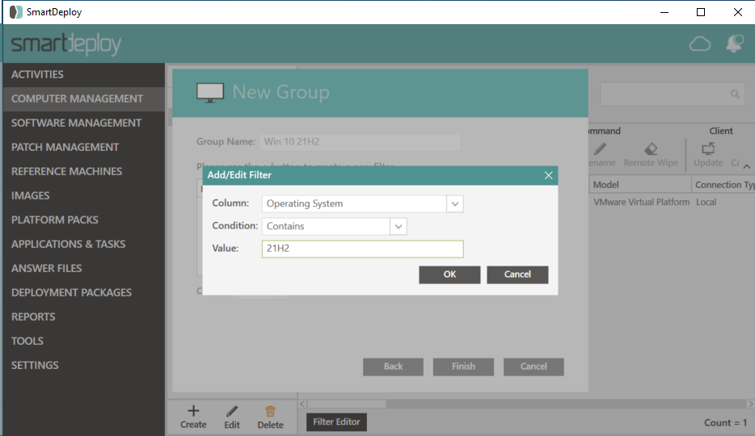The width and height of the screenshot is (755, 436).
Task: Open the Contains condition combo box
Action: point(334,226)
